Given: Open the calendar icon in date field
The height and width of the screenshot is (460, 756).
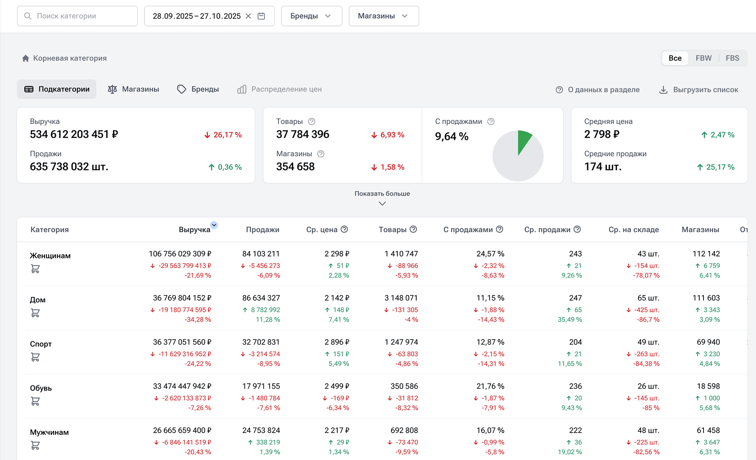Looking at the screenshot, I should [x=261, y=16].
